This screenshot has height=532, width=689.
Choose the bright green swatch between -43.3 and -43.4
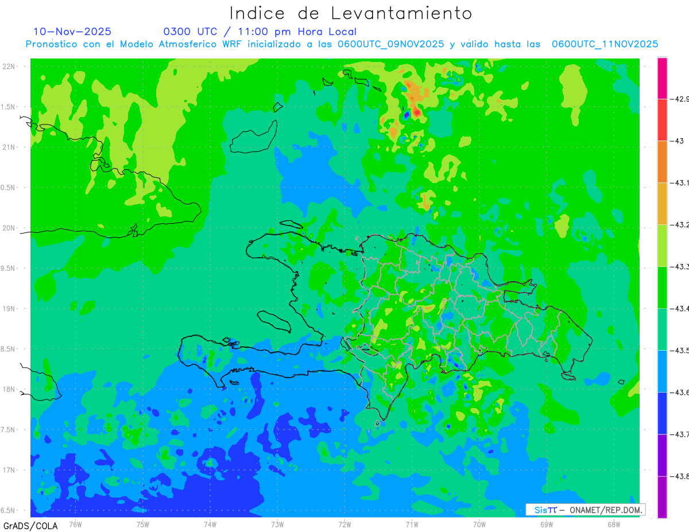point(662,288)
